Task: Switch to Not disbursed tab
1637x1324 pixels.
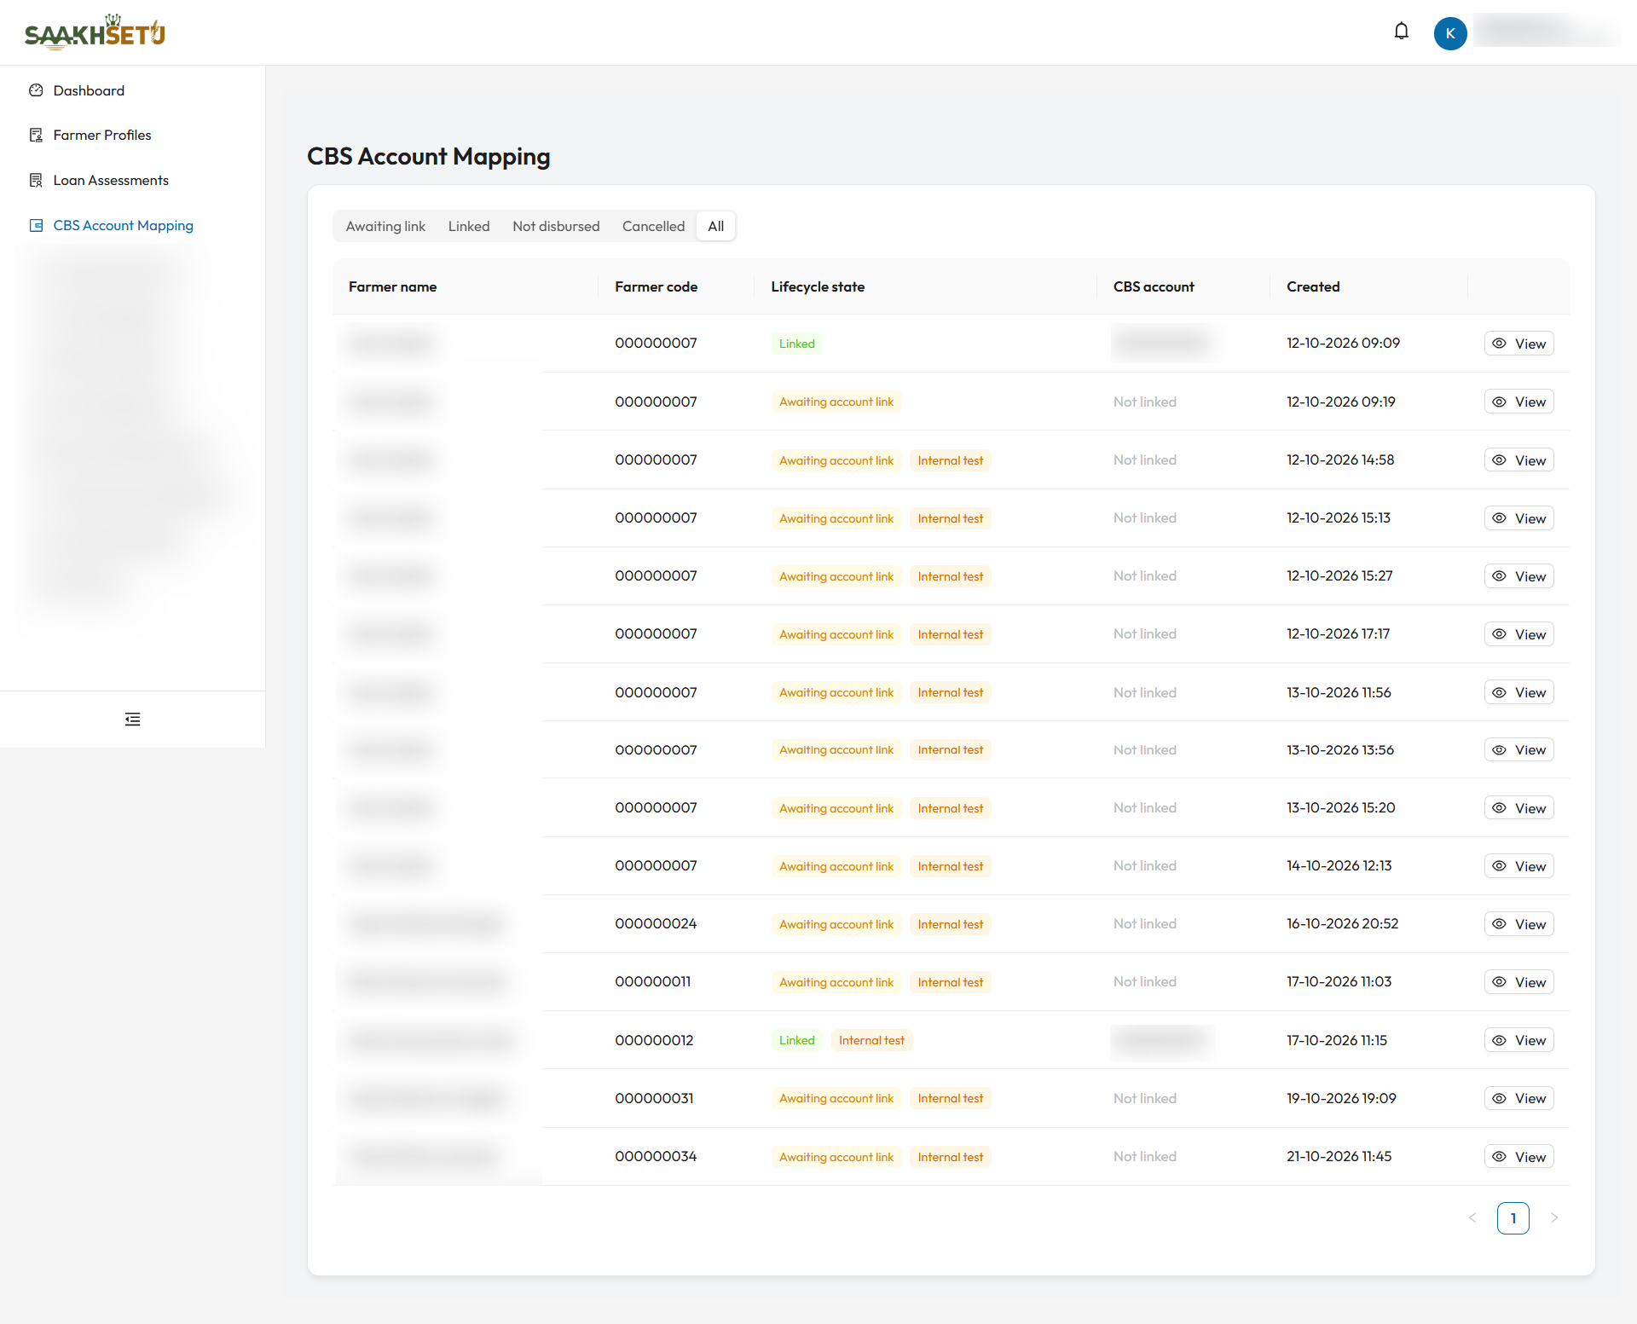Action: (x=556, y=226)
